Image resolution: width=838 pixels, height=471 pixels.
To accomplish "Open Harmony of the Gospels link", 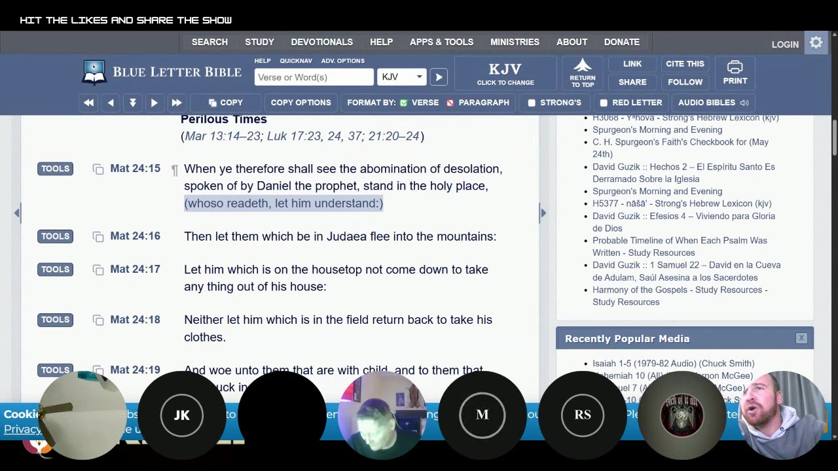I will 680,296.
